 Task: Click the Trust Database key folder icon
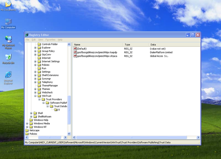point(51,106)
